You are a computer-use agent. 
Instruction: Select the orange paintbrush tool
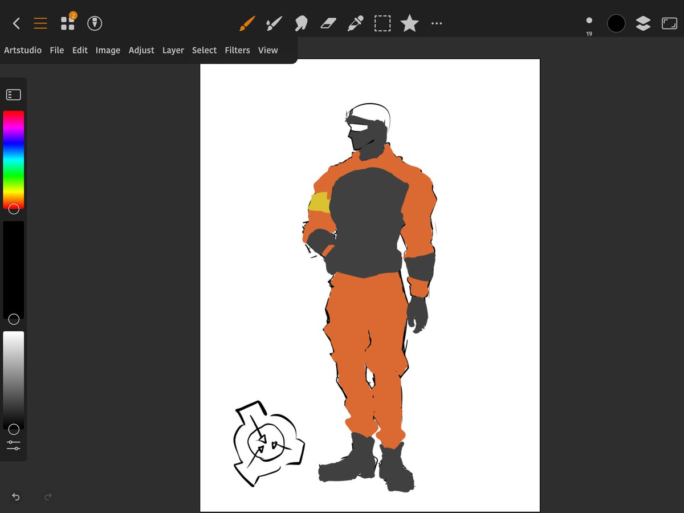click(x=247, y=23)
